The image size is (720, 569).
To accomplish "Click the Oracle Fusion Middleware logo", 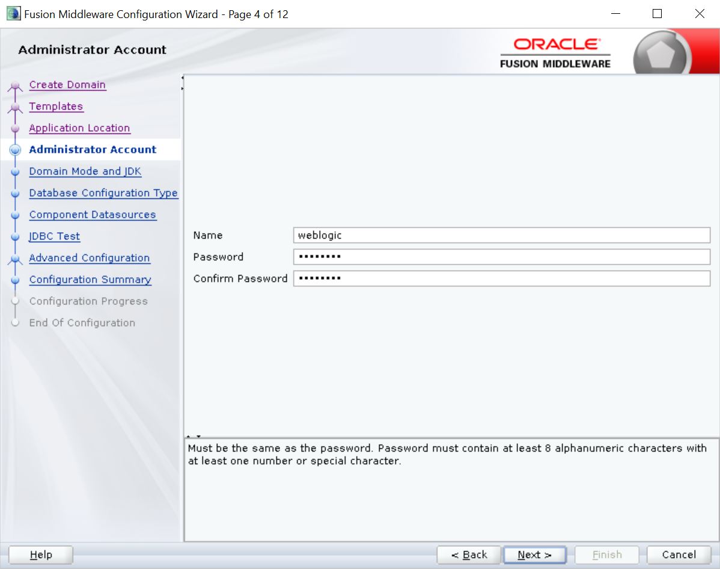I will coord(555,54).
